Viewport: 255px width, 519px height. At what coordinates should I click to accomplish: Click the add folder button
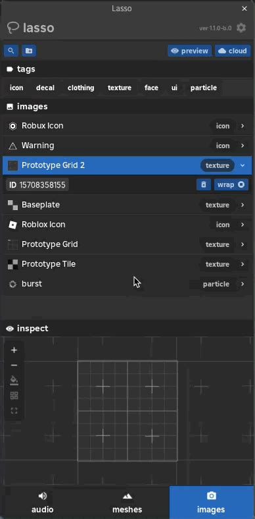point(29,51)
